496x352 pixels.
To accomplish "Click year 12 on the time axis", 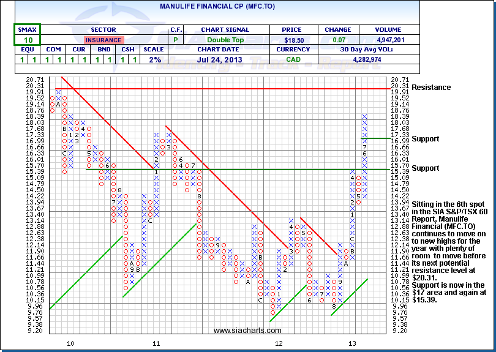I will [x=279, y=343].
